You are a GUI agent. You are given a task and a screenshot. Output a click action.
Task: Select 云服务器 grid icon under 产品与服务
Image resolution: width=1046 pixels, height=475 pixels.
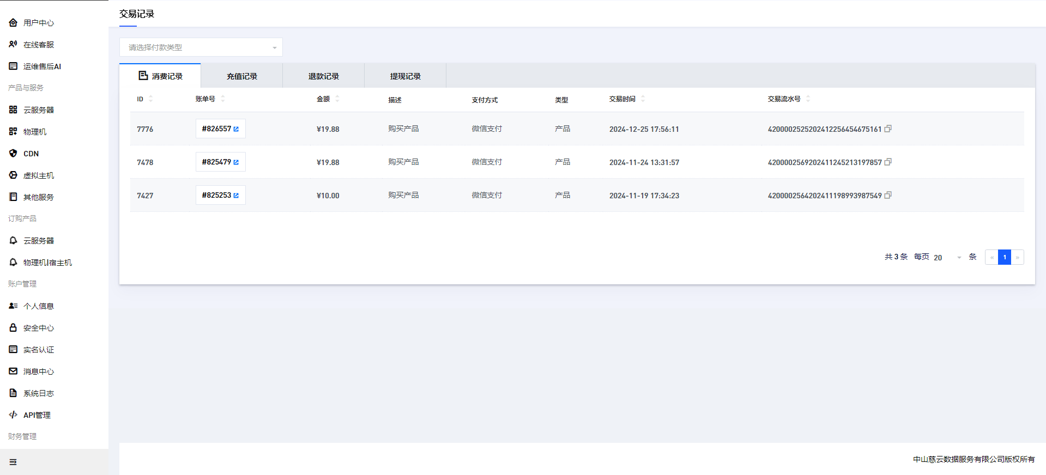[13, 109]
